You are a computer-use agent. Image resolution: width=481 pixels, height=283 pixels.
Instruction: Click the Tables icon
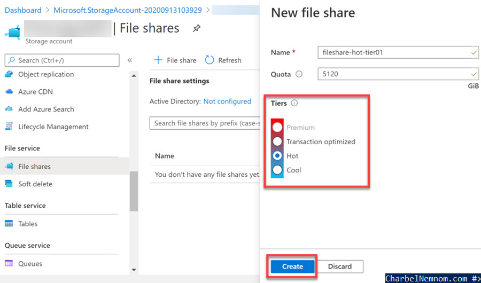pyautogui.click(x=9, y=224)
